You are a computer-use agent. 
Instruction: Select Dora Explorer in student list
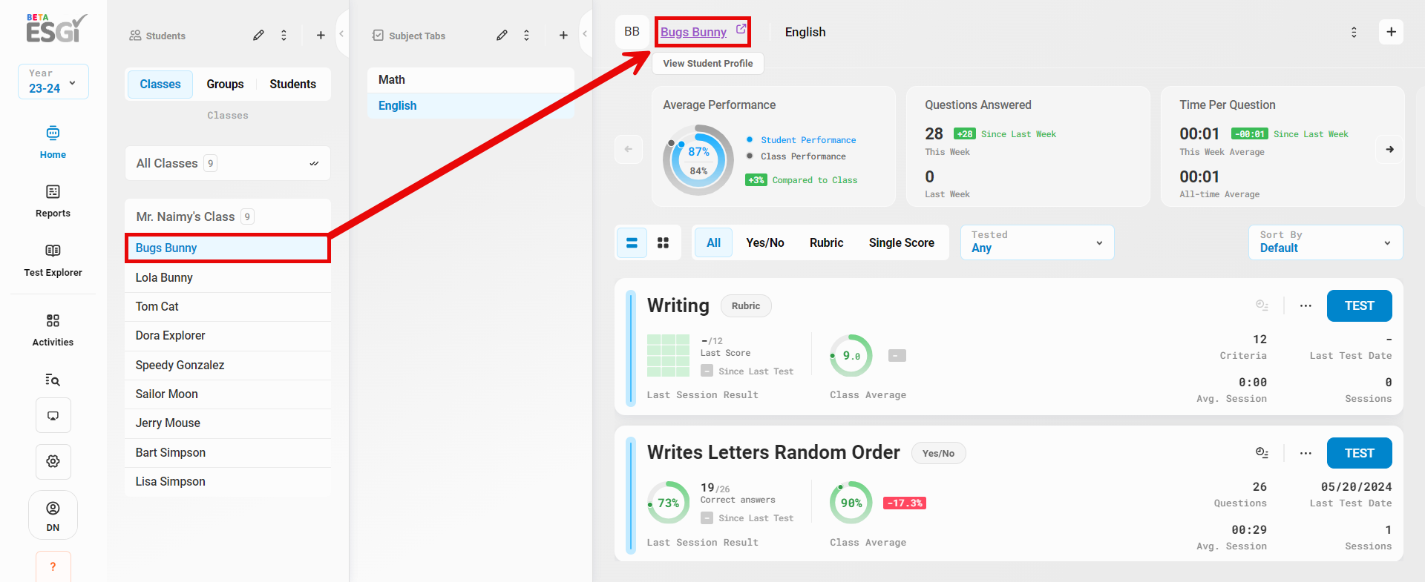pyautogui.click(x=228, y=335)
